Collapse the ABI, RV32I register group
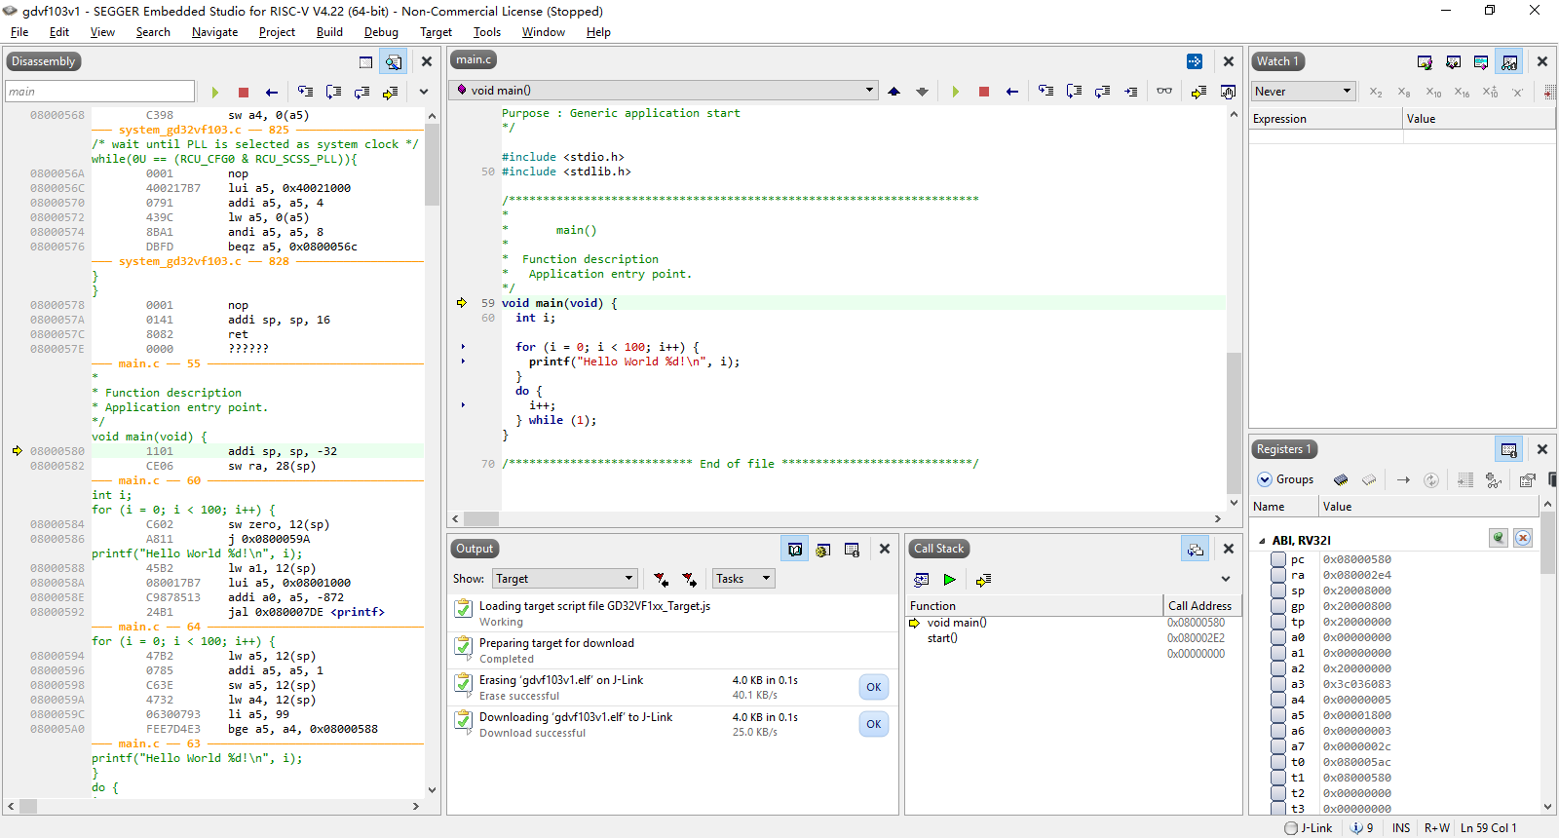 point(1263,541)
